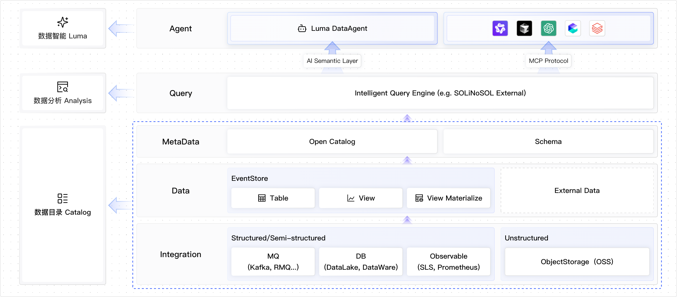Image resolution: width=677 pixels, height=297 pixels.
Task: Click the purple Qwen logo icon
Action: click(500, 28)
